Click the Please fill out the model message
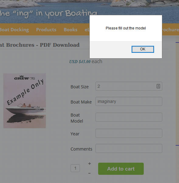This screenshot has width=179, height=183. point(126,28)
